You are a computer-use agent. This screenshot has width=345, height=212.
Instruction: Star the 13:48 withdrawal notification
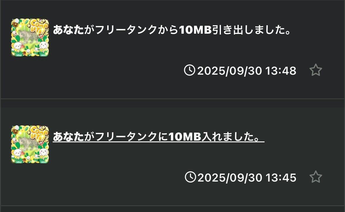coord(315,71)
